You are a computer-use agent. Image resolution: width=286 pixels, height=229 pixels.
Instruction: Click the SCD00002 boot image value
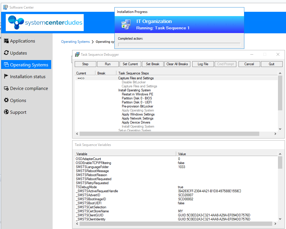(x=185, y=199)
